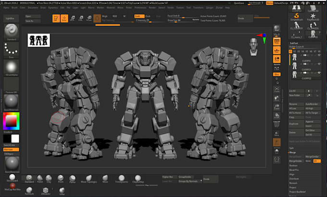Toggle visibility eye of first CUERPO subtool
The image size is (327, 197).
(319, 55)
